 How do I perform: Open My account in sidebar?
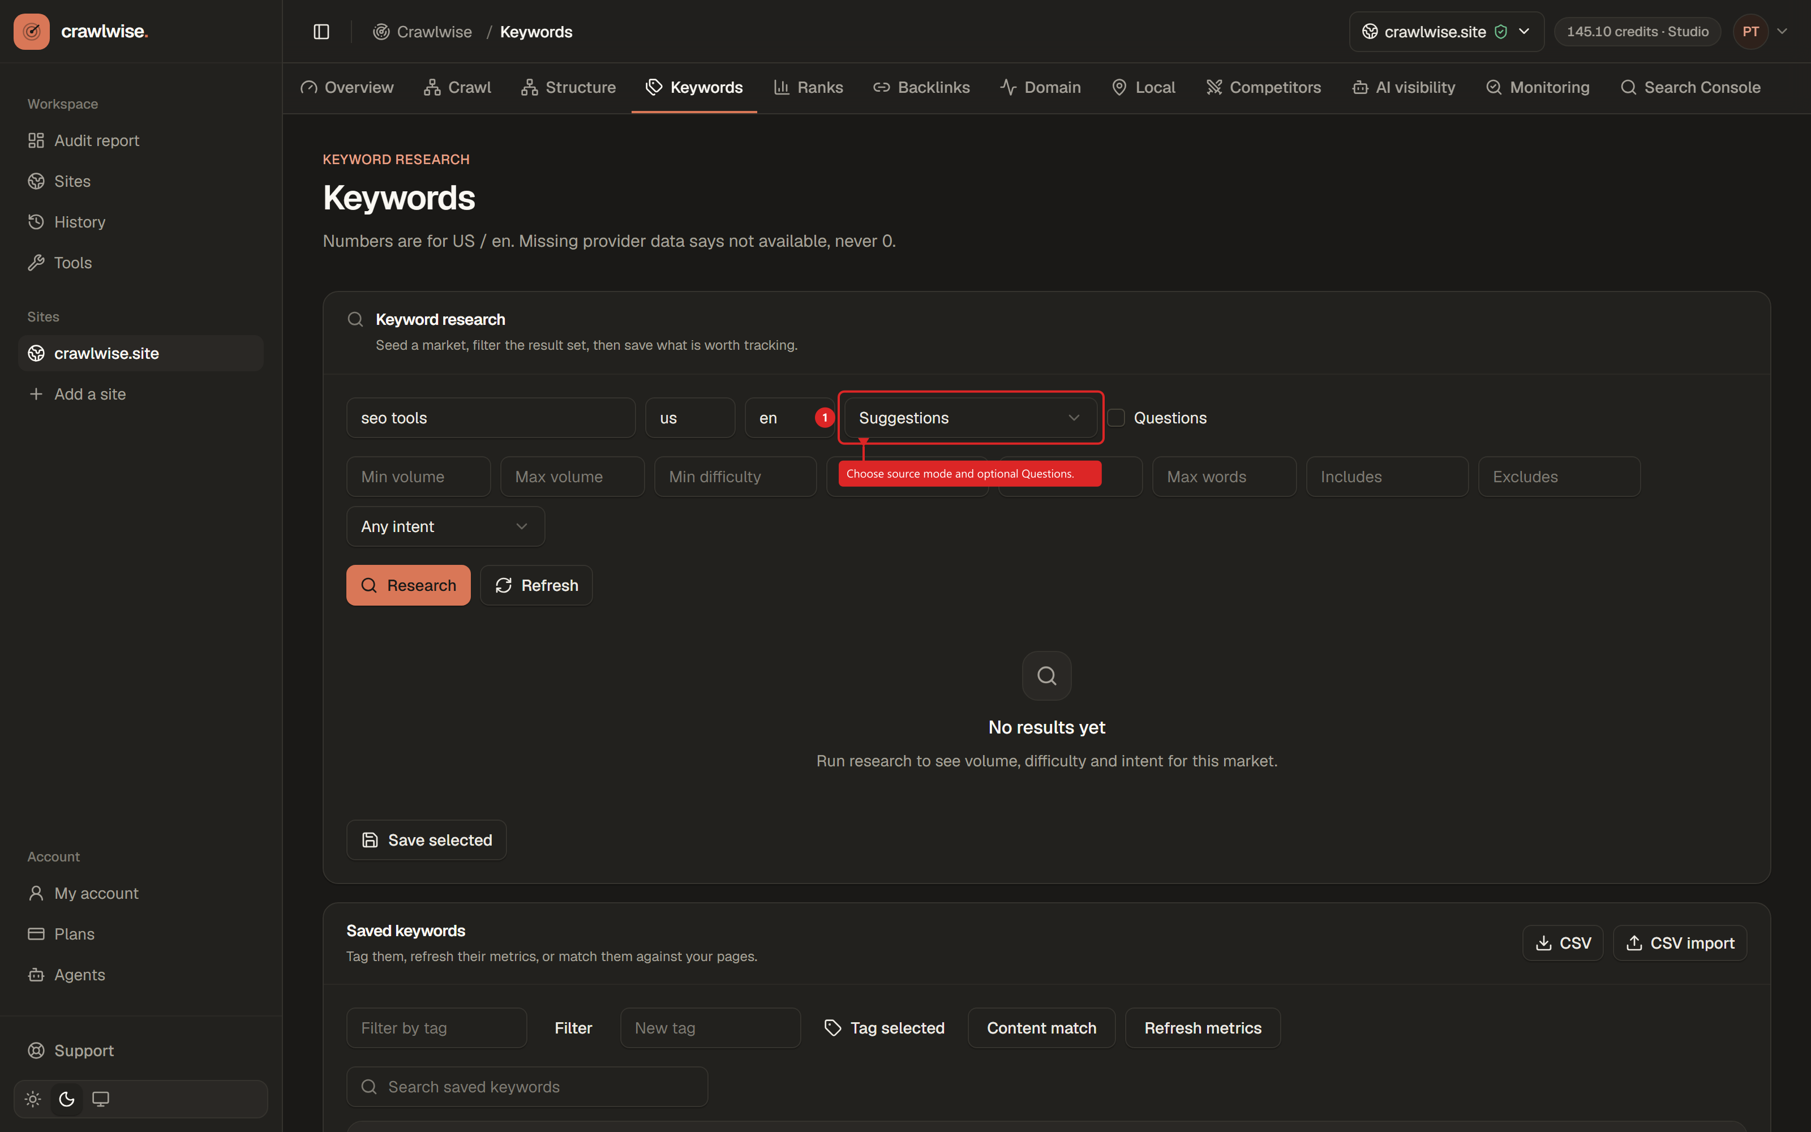tap(141, 893)
